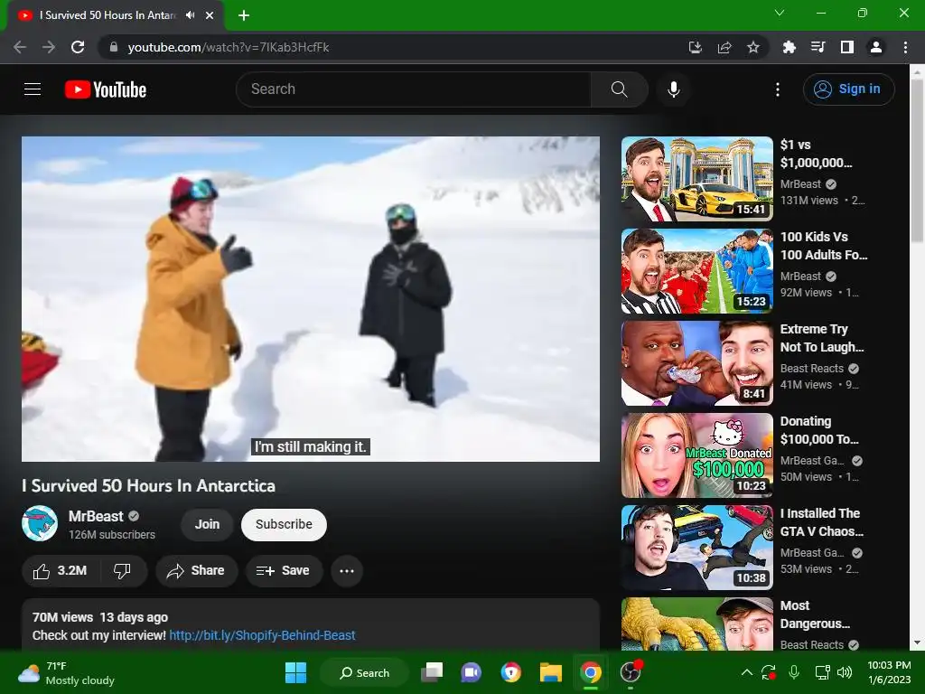Start voice search with microphone icon
The width and height of the screenshot is (925, 694).
tap(673, 89)
